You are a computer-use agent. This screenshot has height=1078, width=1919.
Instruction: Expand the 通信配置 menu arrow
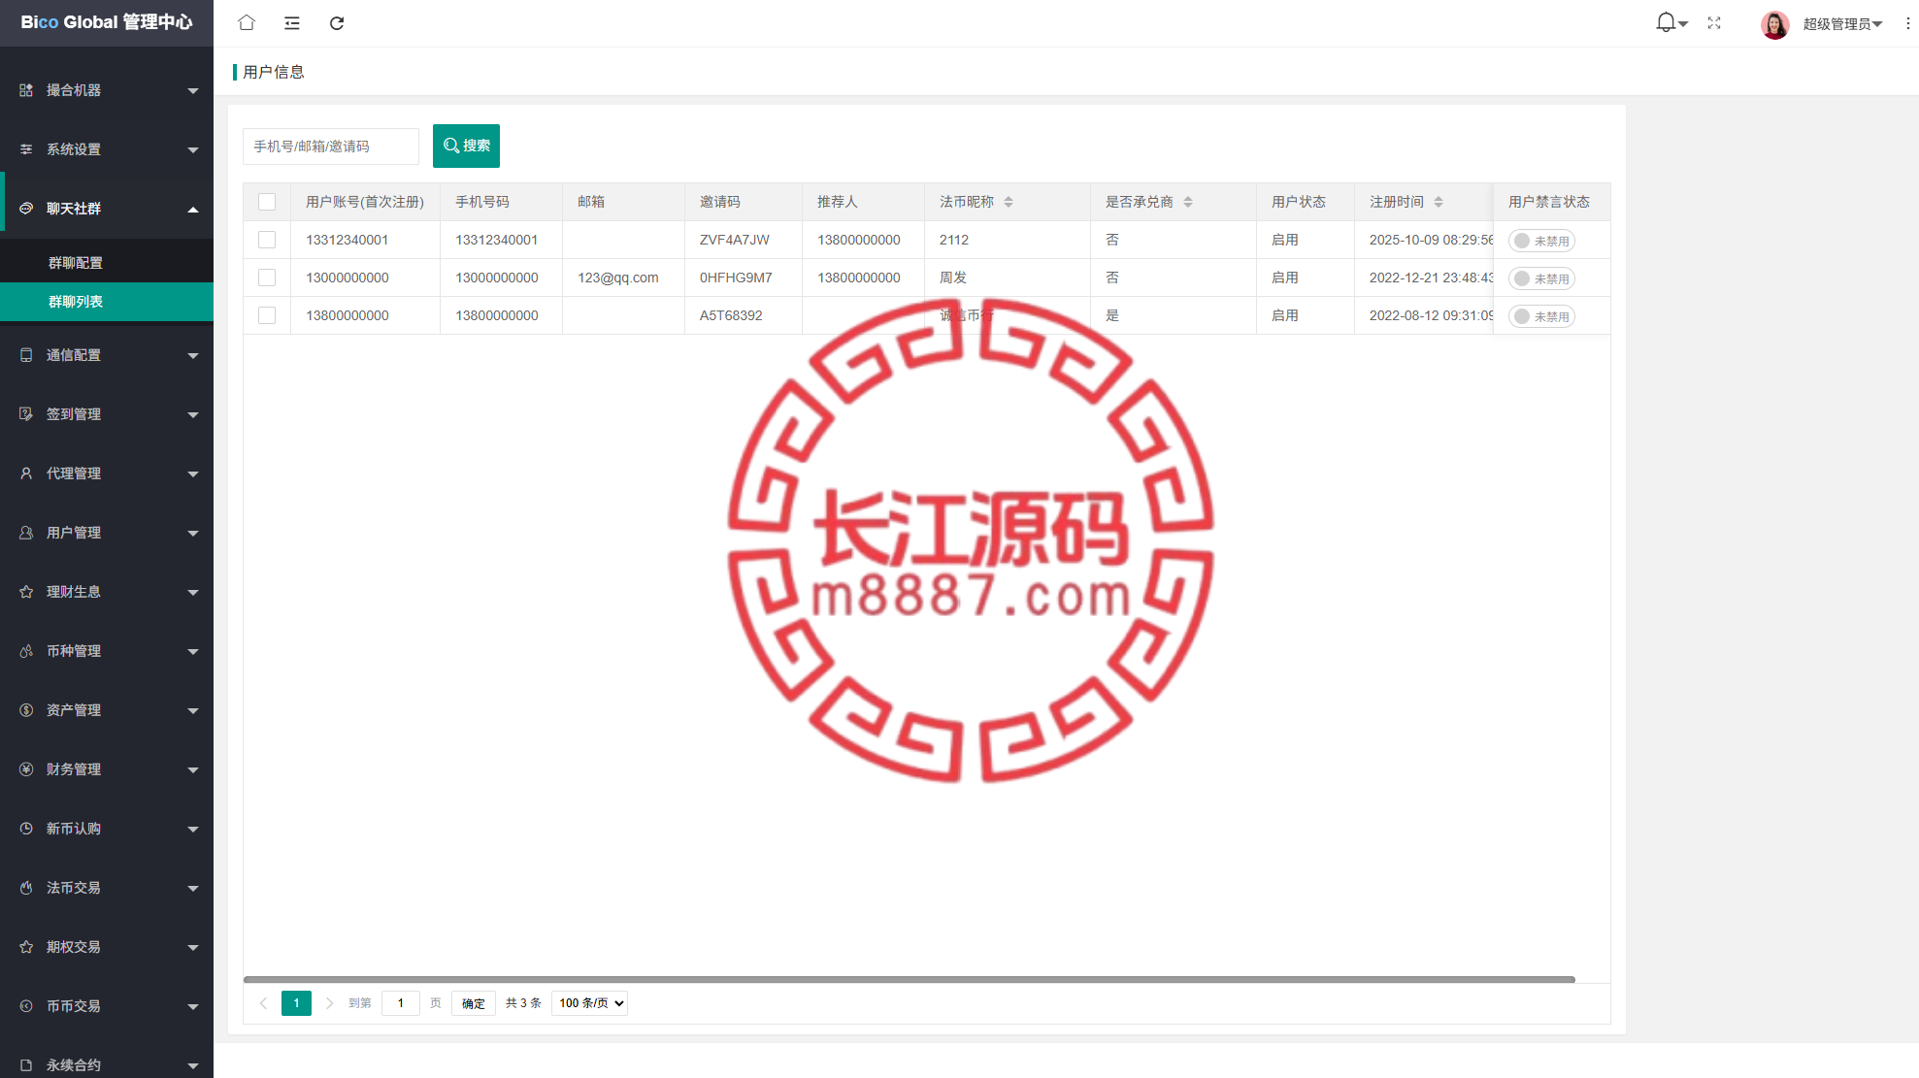(193, 356)
